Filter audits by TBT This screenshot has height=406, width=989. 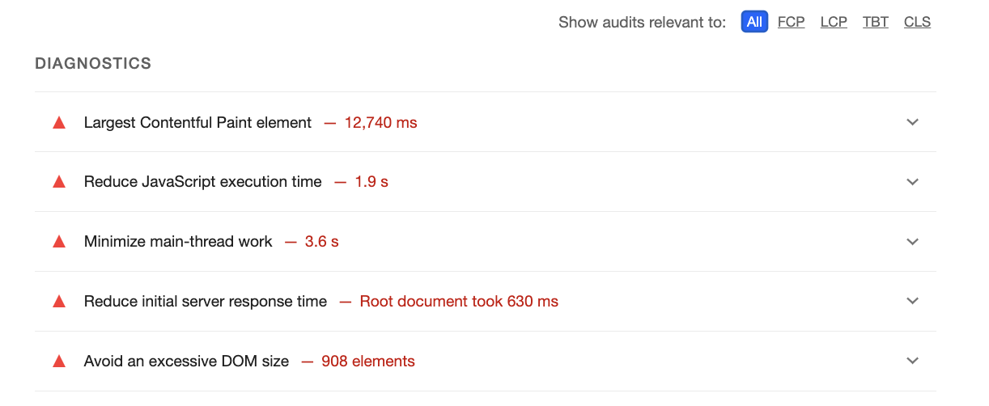pos(876,22)
